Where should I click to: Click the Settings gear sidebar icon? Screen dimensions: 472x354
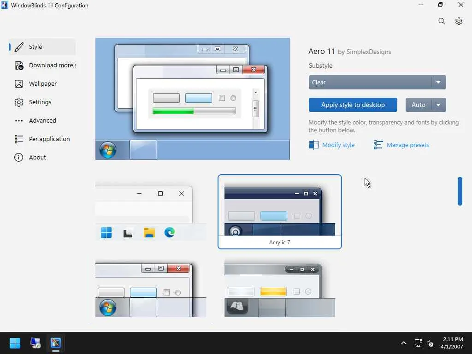[x=18, y=102]
